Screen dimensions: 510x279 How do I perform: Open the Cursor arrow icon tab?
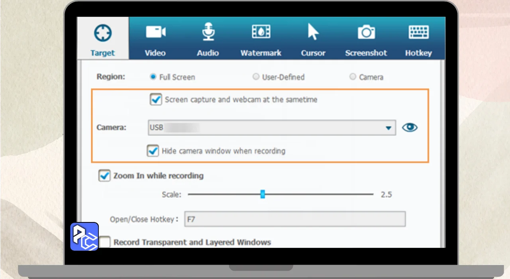[x=313, y=31]
